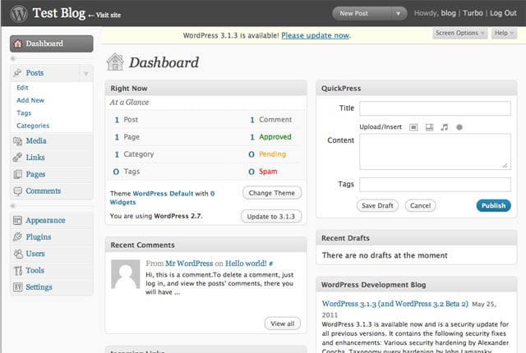Click the Add Audio music note icon
Screen dimensions: 526x353
tap(445, 127)
